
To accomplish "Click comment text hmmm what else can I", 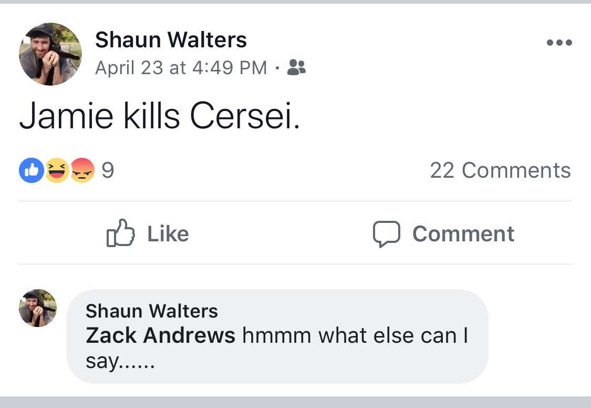I will pyautogui.click(x=355, y=336).
